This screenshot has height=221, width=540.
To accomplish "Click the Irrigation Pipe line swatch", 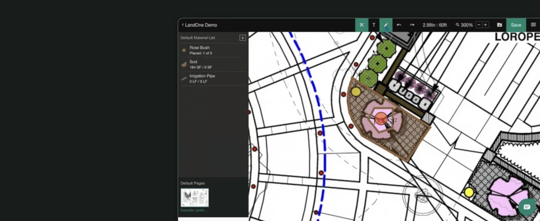I will click(x=184, y=79).
